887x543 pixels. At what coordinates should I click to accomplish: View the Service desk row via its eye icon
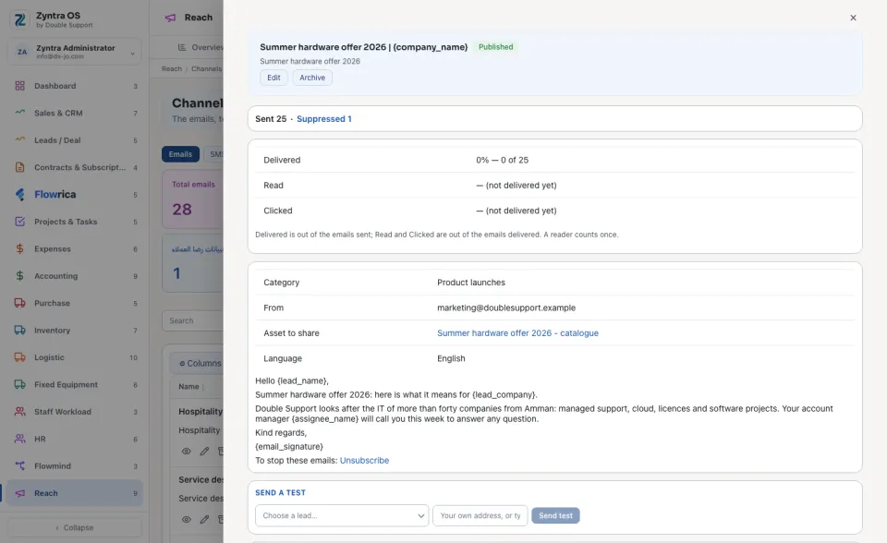tap(186, 519)
